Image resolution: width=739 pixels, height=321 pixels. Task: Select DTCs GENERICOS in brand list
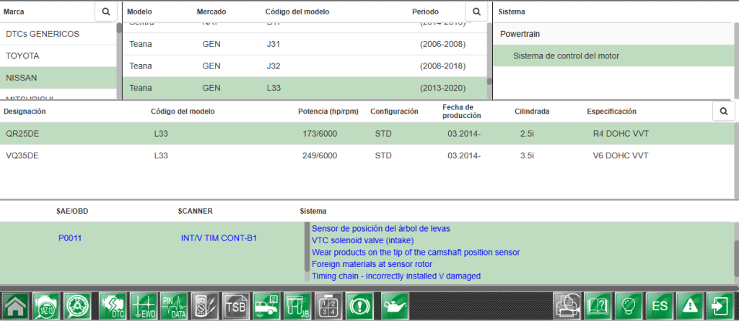pyautogui.click(x=58, y=34)
